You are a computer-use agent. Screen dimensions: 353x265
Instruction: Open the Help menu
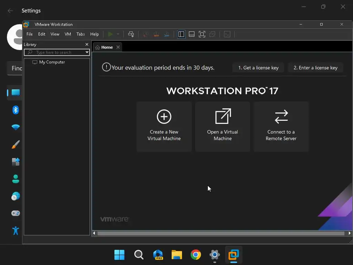(94, 34)
